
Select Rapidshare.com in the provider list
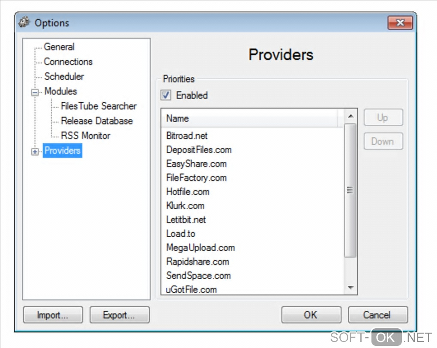tap(198, 262)
